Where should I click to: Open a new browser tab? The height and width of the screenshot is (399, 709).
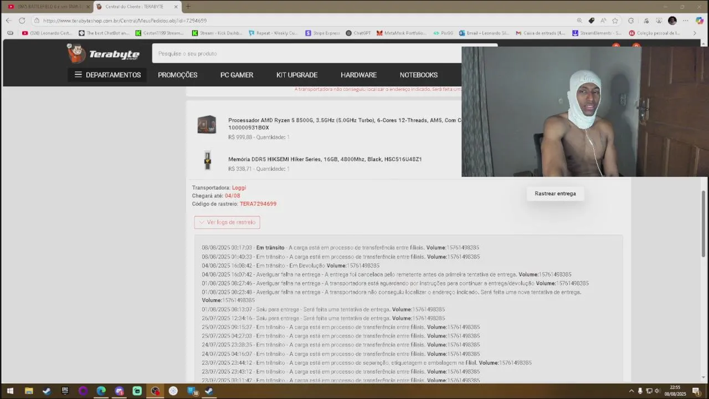click(x=188, y=7)
